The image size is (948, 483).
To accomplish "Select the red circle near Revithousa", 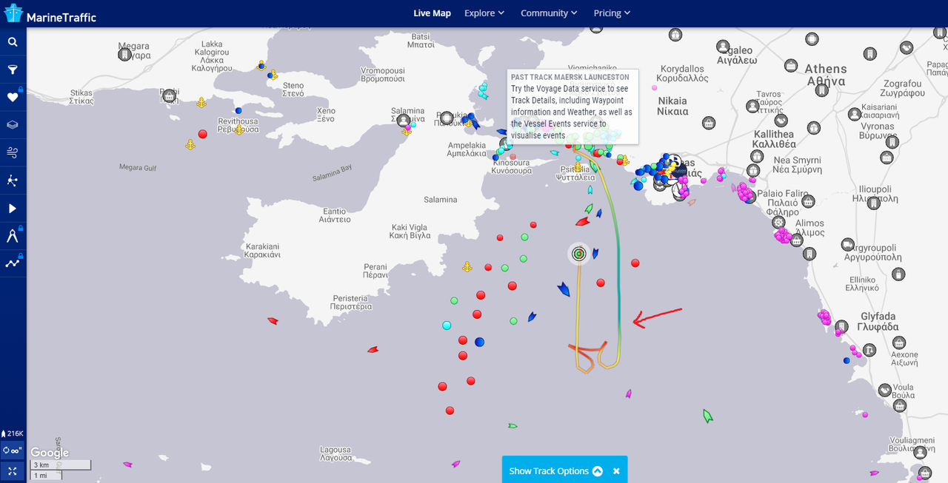I will pos(202,134).
